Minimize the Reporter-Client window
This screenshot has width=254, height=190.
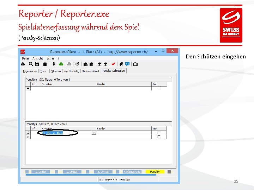point(156,51)
